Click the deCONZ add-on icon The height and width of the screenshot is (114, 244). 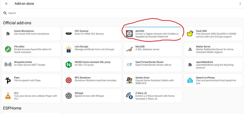click(129, 34)
